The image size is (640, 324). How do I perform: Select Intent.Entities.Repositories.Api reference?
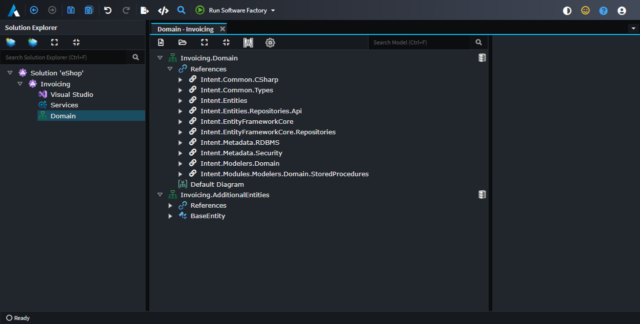point(251,111)
